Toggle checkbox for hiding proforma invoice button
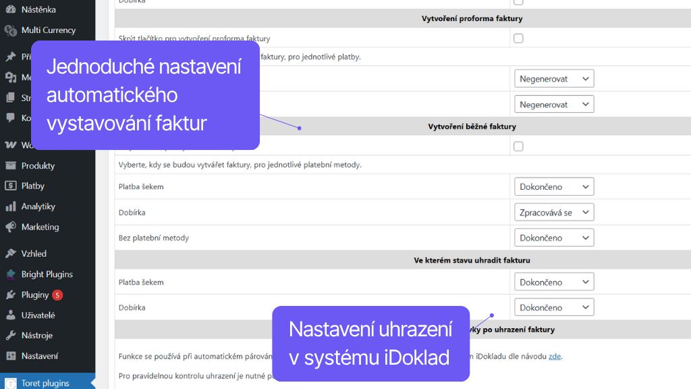Image resolution: width=691 pixels, height=389 pixels. 518,38
